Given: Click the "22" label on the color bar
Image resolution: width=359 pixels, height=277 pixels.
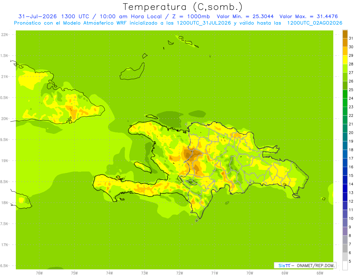Looking at the screenshot, I should tap(351, 115).
